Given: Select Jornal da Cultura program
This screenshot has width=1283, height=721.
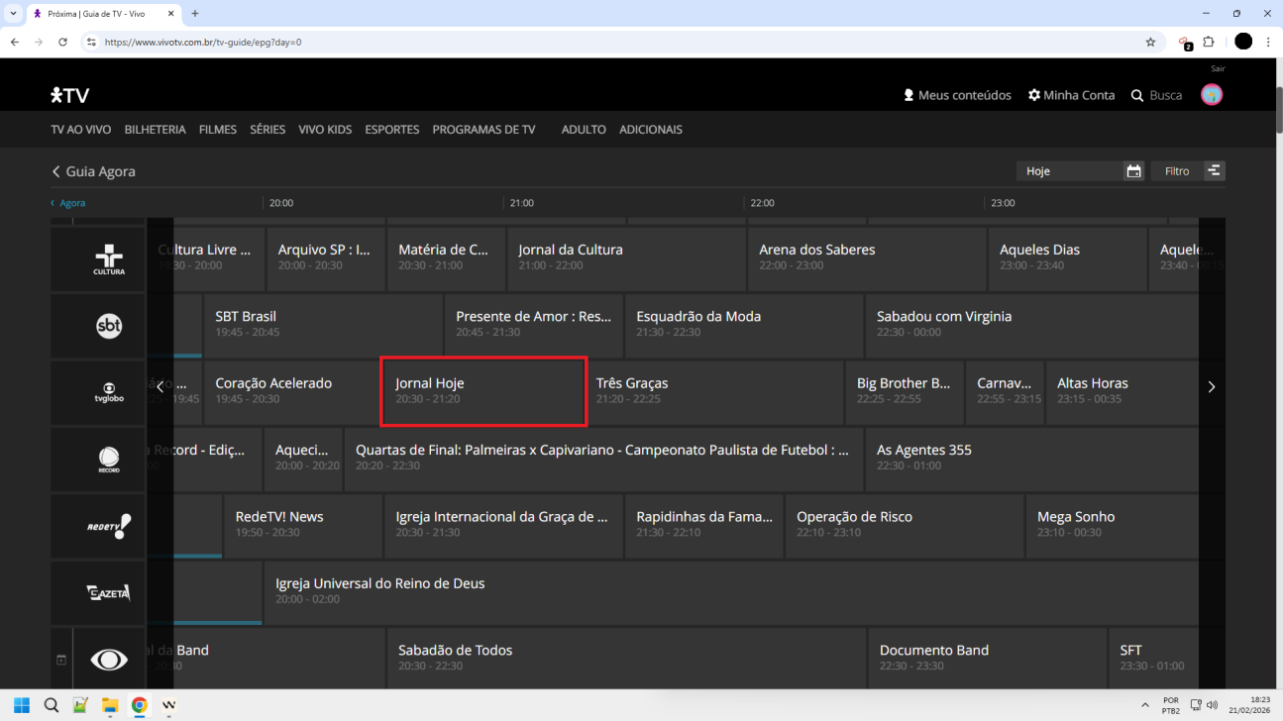Looking at the screenshot, I should (x=626, y=258).
